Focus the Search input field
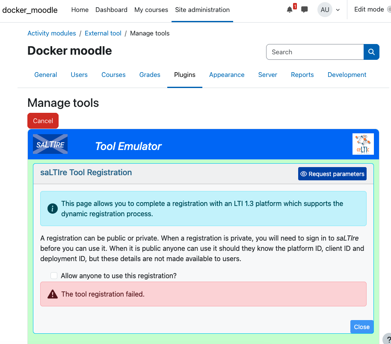This screenshot has width=391, height=344. tap(315, 52)
